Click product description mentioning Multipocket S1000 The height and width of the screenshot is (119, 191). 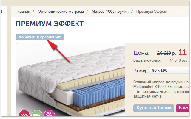point(161,89)
